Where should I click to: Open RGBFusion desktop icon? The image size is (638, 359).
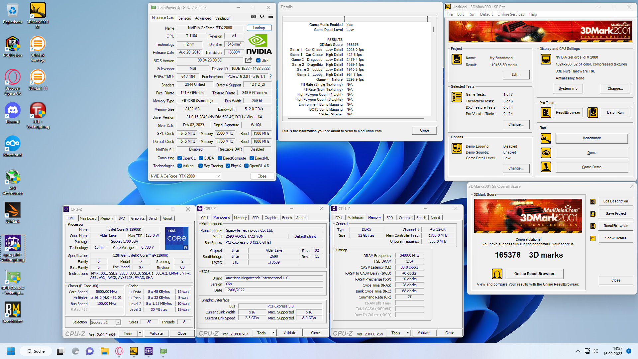coord(13,47)
